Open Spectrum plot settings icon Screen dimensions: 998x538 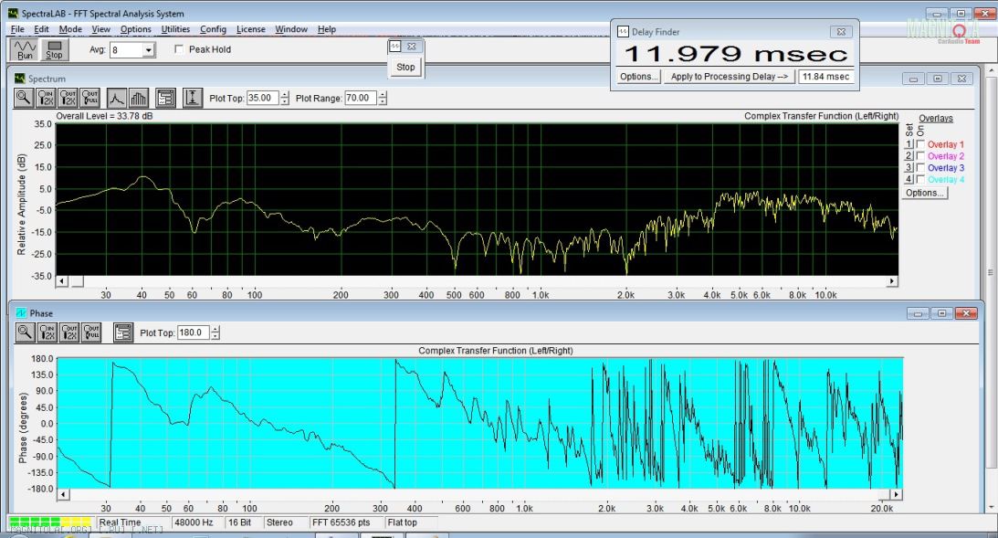[165, 98]
